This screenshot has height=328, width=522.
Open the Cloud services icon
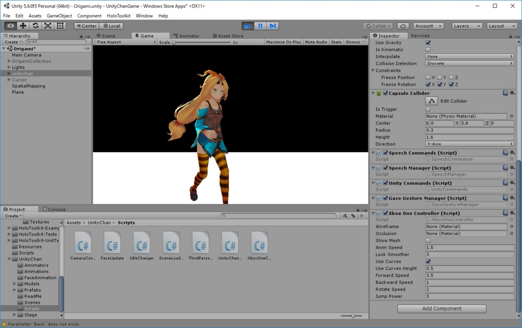[403, 26]
